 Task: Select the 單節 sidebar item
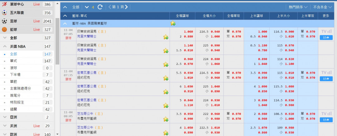27,82
